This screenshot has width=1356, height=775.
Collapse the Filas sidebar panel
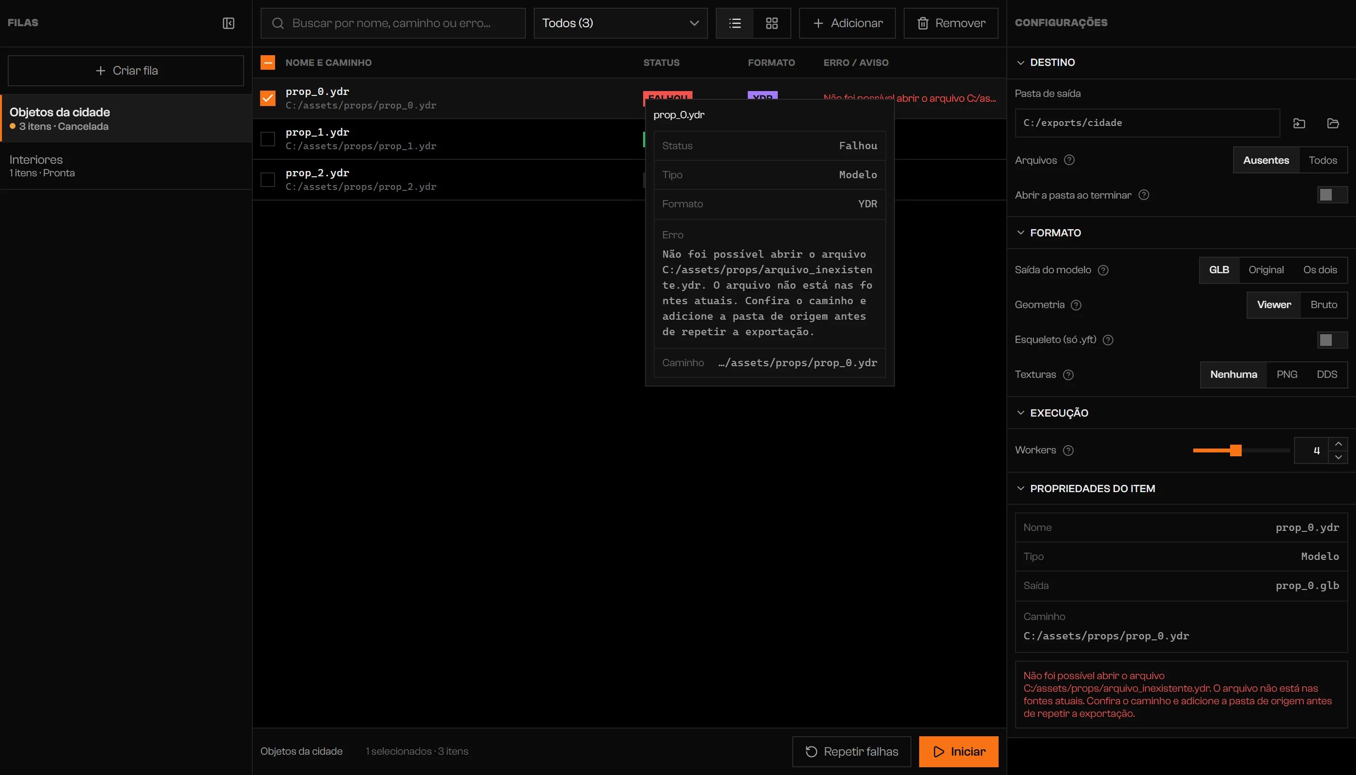pyautogui.click(x=228, y=23)
